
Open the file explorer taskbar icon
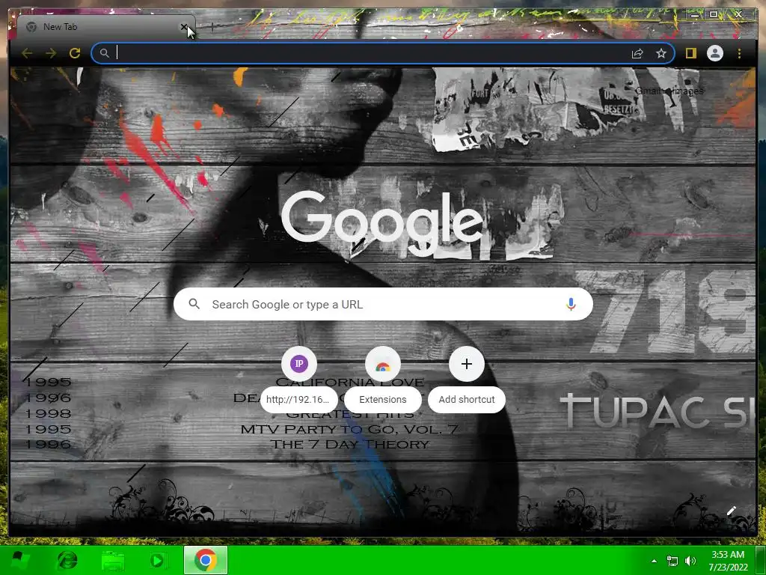(112, 560)
